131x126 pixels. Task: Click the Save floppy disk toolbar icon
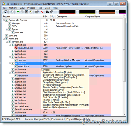(6, 12)
